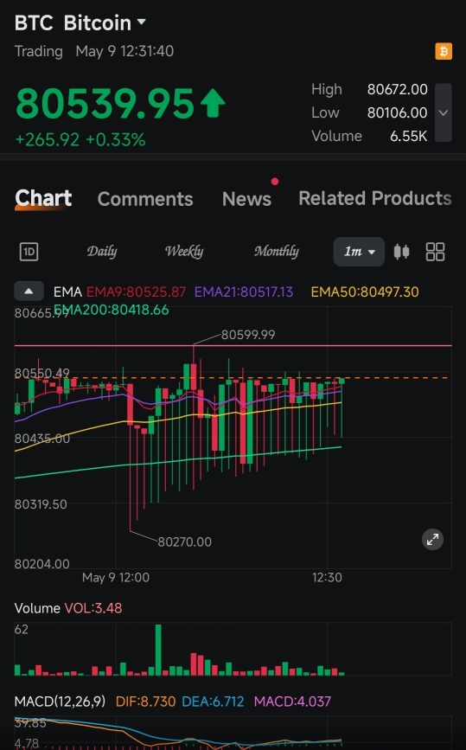Tap the red notification dot on News
Screen dimensions: 466x750
[274, 182]
